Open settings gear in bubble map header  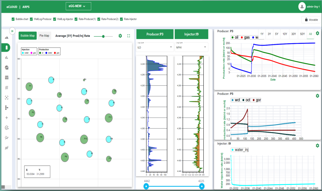click(x=120, y=36)
